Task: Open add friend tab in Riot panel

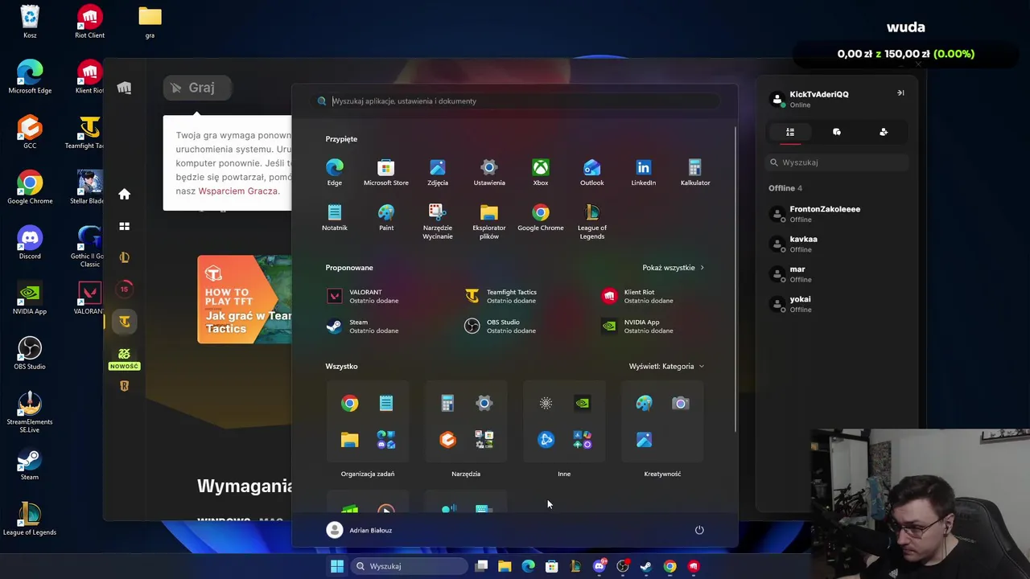Action: click(884, 132)
